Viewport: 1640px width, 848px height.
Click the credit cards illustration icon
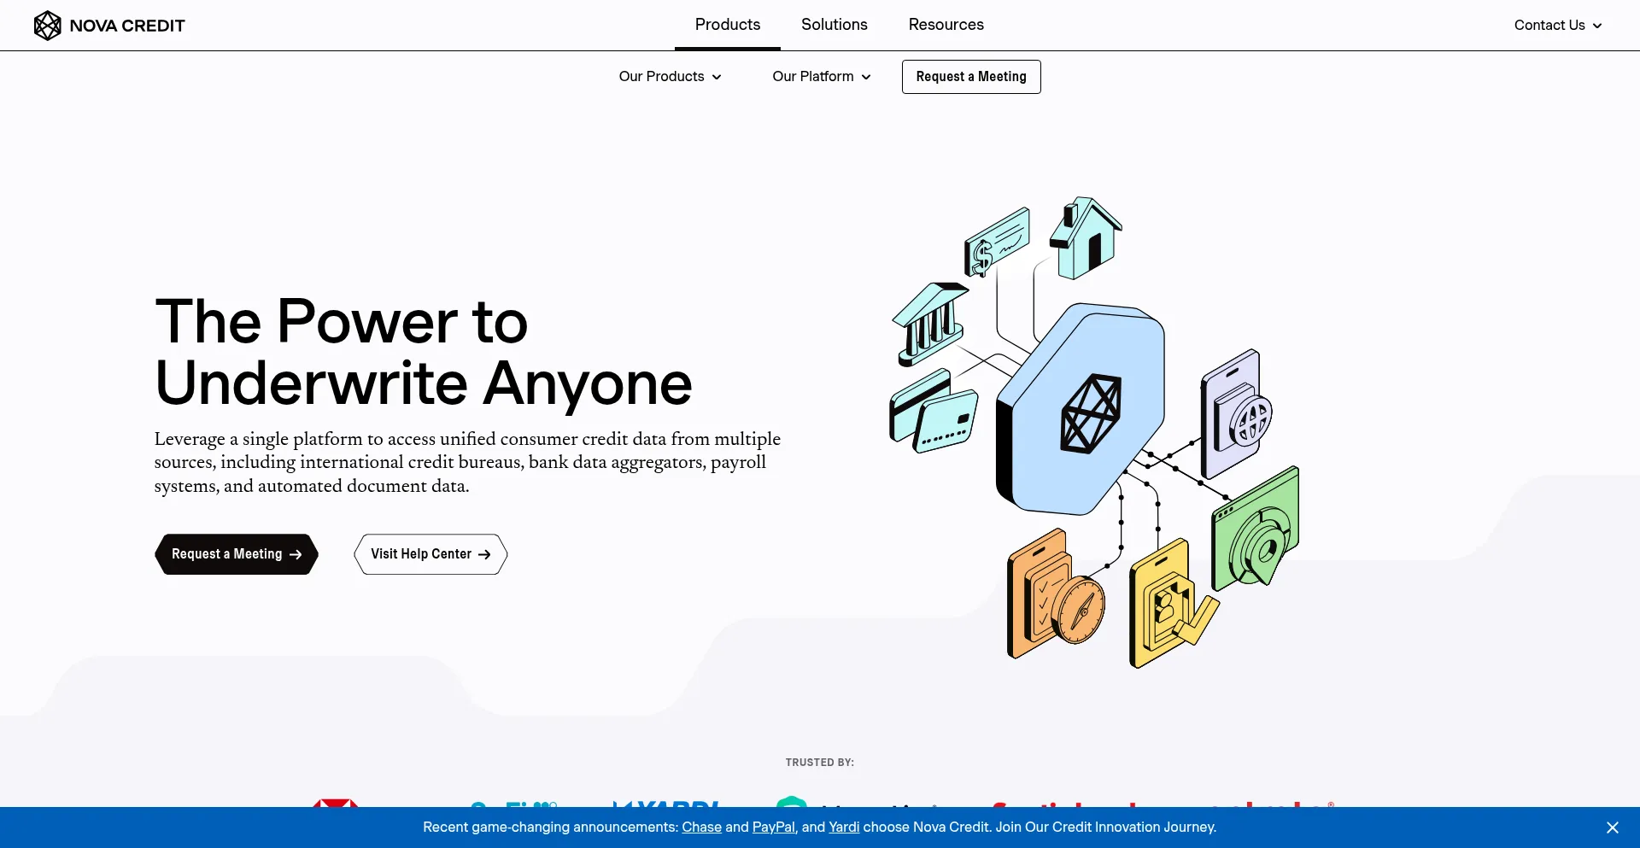tap(933, 412)
